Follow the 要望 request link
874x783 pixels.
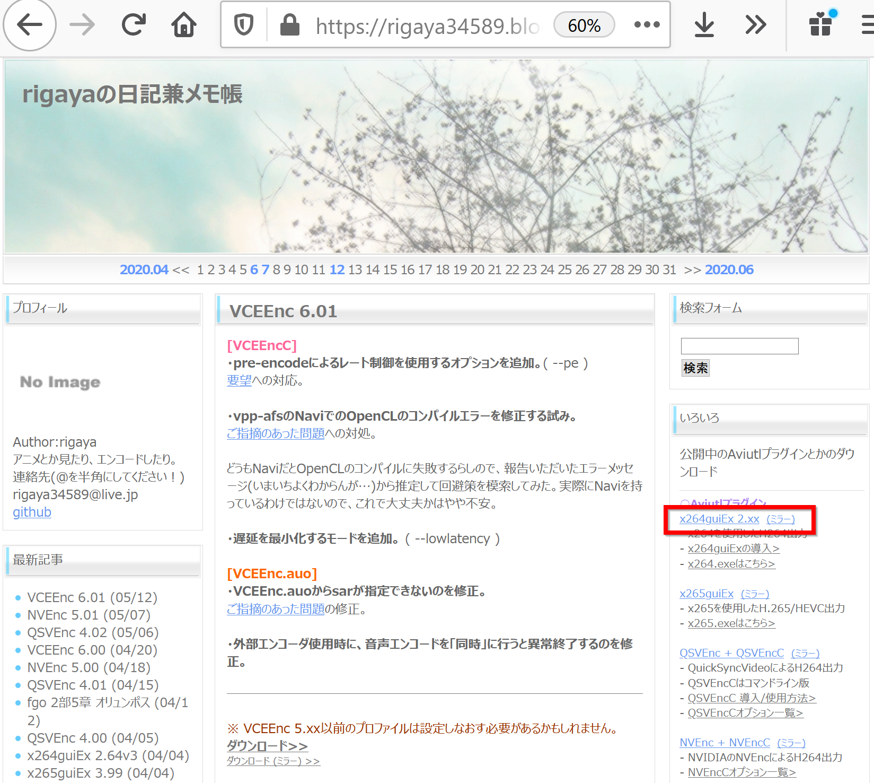239,380
